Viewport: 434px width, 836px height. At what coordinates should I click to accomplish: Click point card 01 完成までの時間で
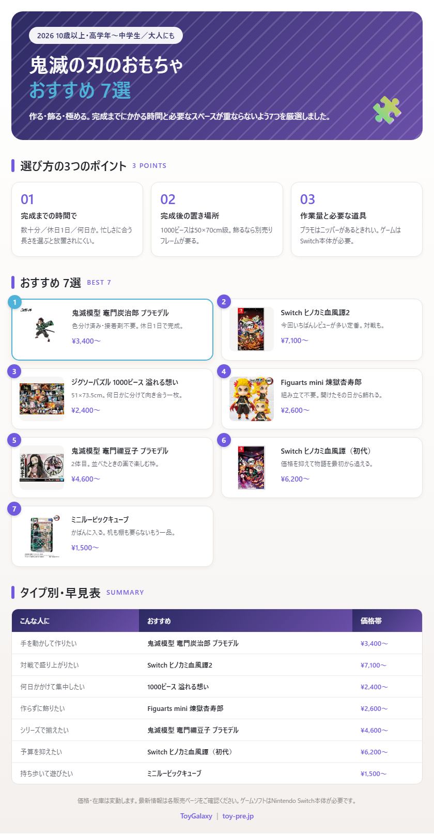click(77, 219)
